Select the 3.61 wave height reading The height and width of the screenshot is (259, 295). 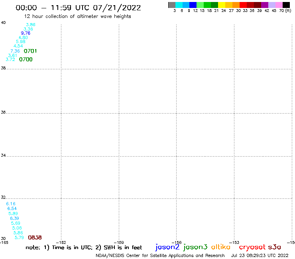tap(13, 55)
